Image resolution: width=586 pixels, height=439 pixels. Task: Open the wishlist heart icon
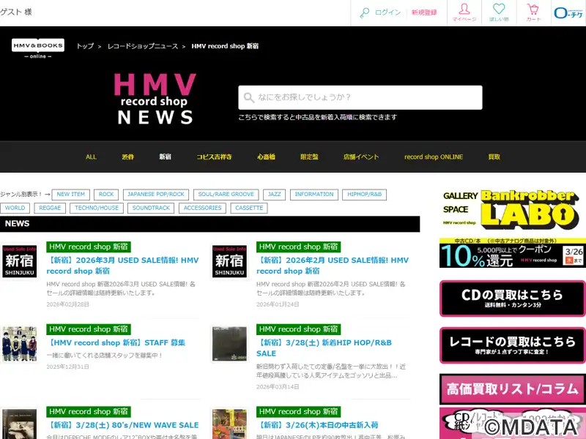499,9
